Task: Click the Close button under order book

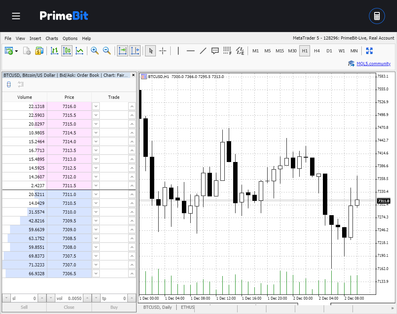Action: [x=69, y=307]
